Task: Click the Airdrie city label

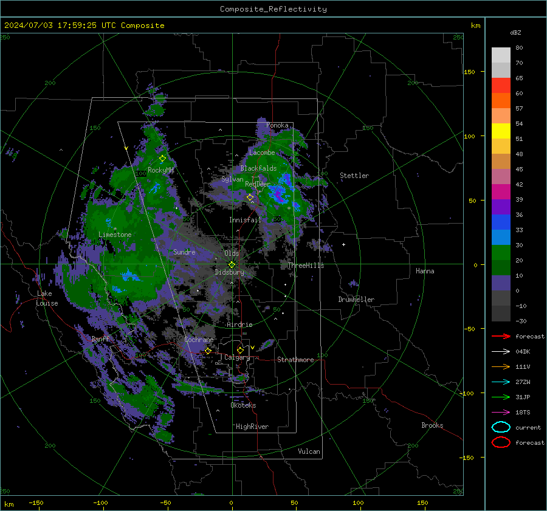Action: click(239, 324)
